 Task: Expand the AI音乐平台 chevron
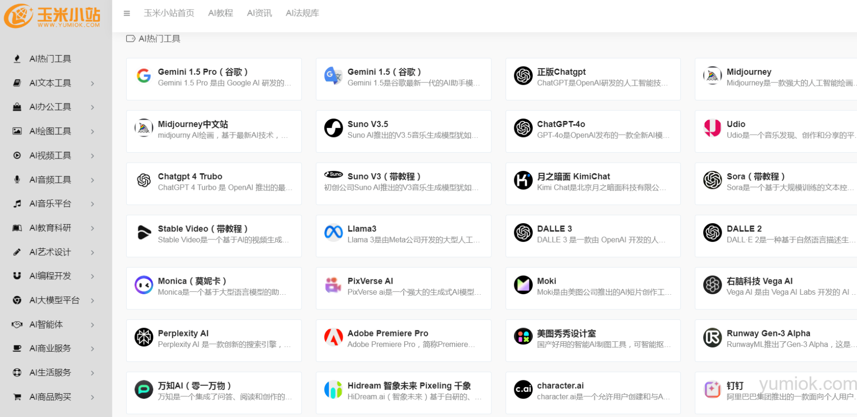tap(92, 204)
